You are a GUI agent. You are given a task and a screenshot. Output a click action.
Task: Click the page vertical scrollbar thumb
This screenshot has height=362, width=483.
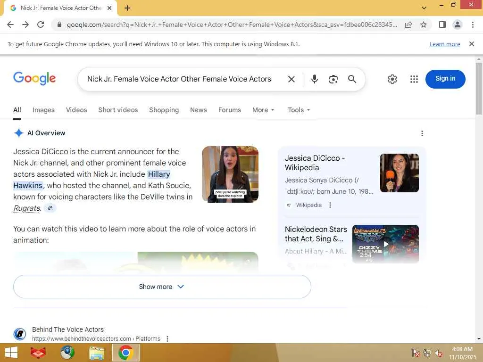pos(479,89)
